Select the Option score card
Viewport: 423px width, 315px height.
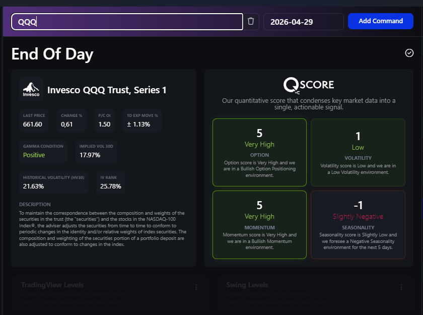click(259, 153)
